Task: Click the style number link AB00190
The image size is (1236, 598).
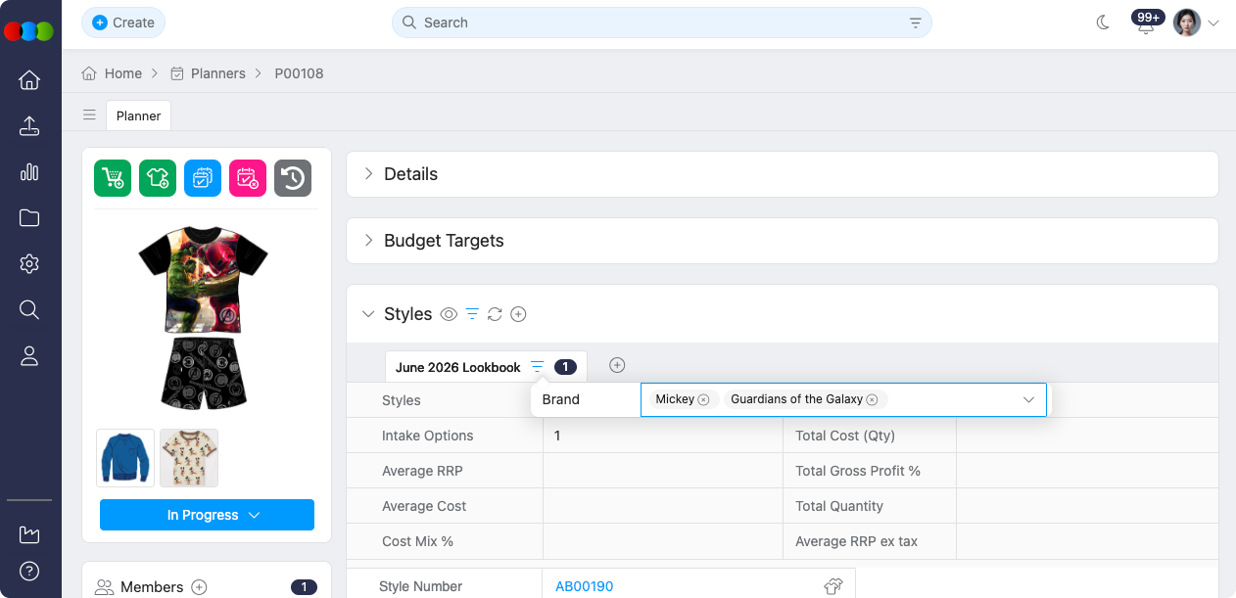Action: coord(584,586)
